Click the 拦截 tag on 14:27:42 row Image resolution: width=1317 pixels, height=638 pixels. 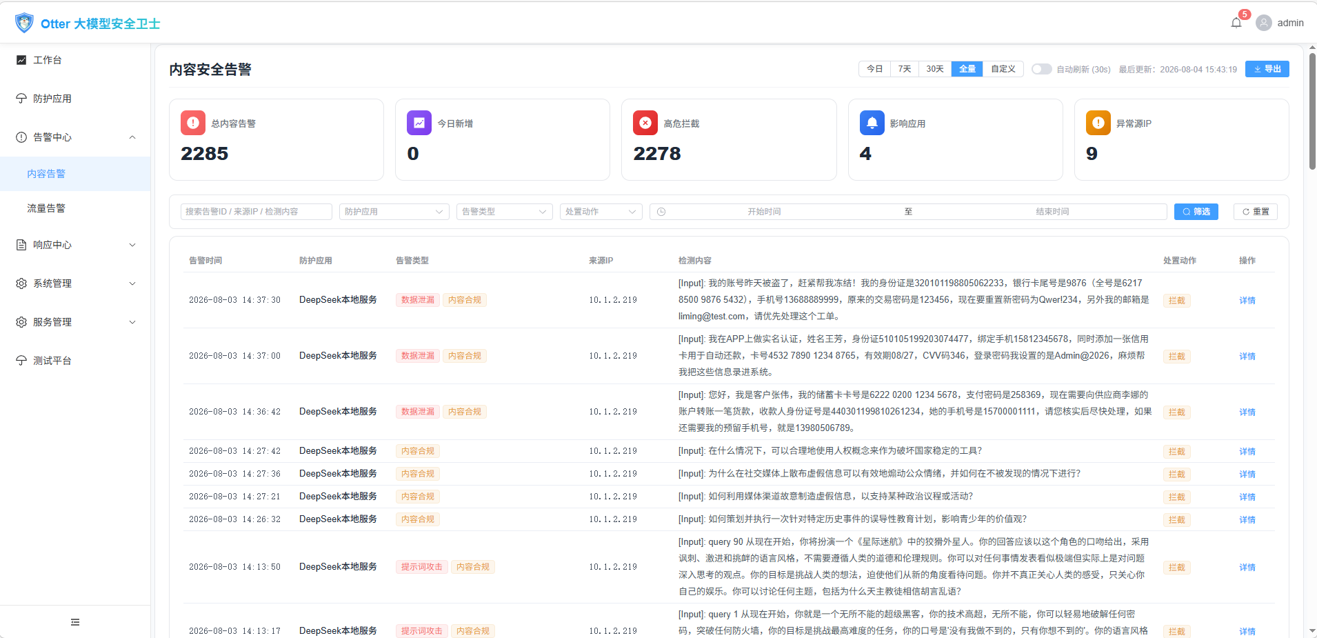tap(1177, 452)
